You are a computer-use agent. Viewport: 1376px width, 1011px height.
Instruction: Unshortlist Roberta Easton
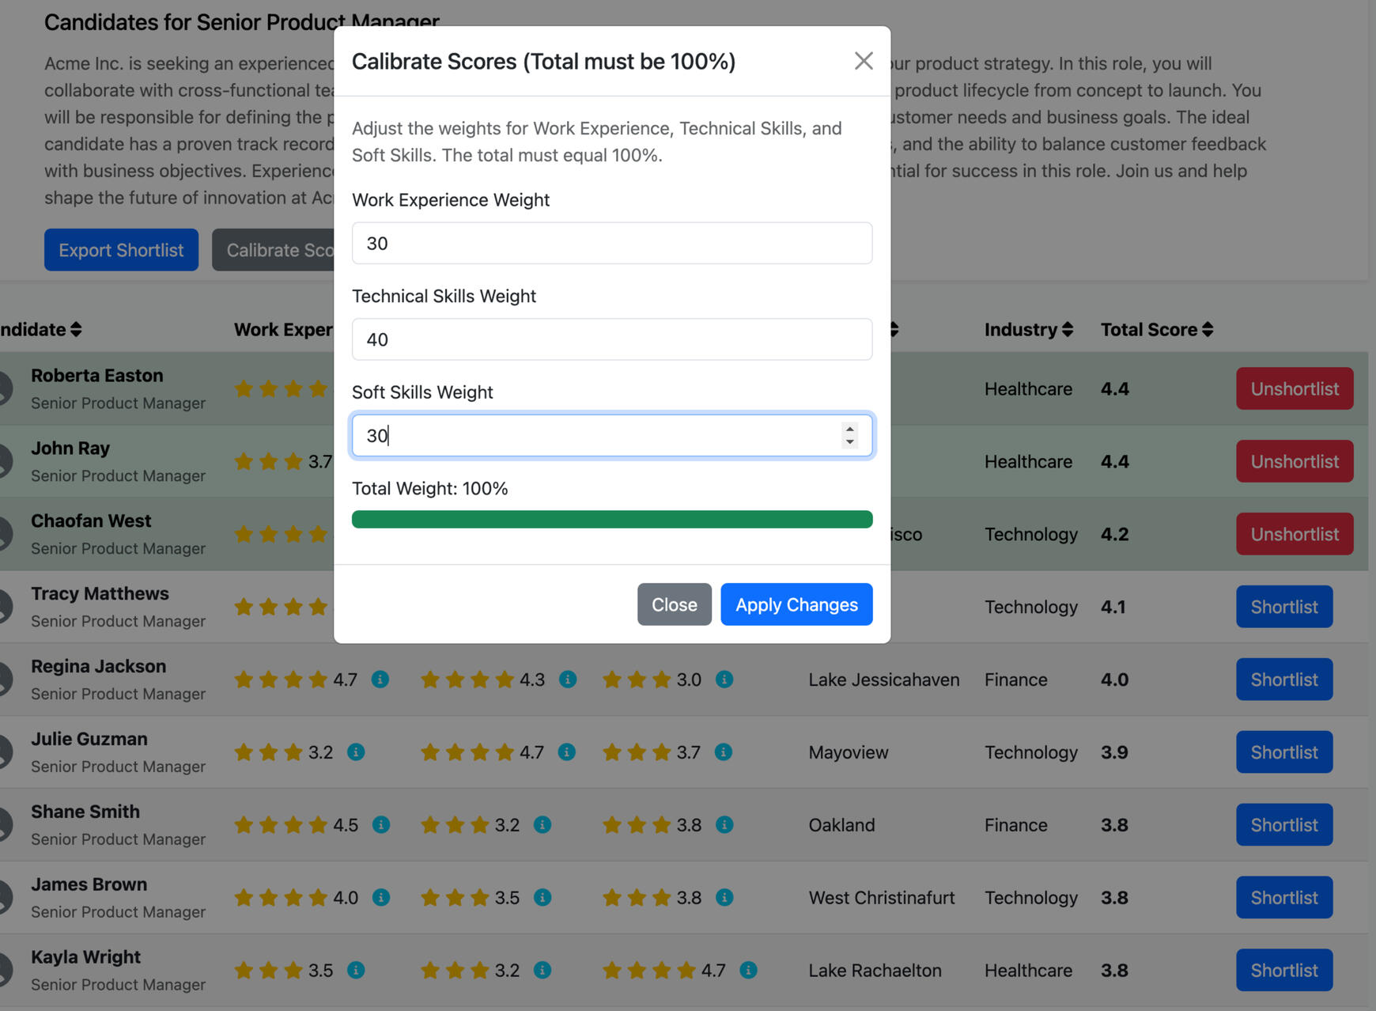(1295, 389)
